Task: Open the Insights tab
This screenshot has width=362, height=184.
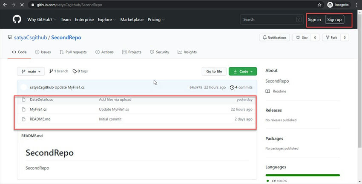Action: coord(187,52)
